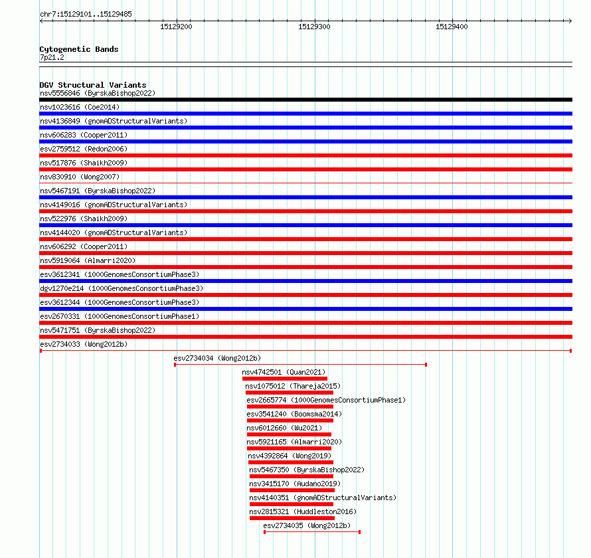Click the blue bar under esv3612341
The image size is (591, 558).
click(305, 281)
